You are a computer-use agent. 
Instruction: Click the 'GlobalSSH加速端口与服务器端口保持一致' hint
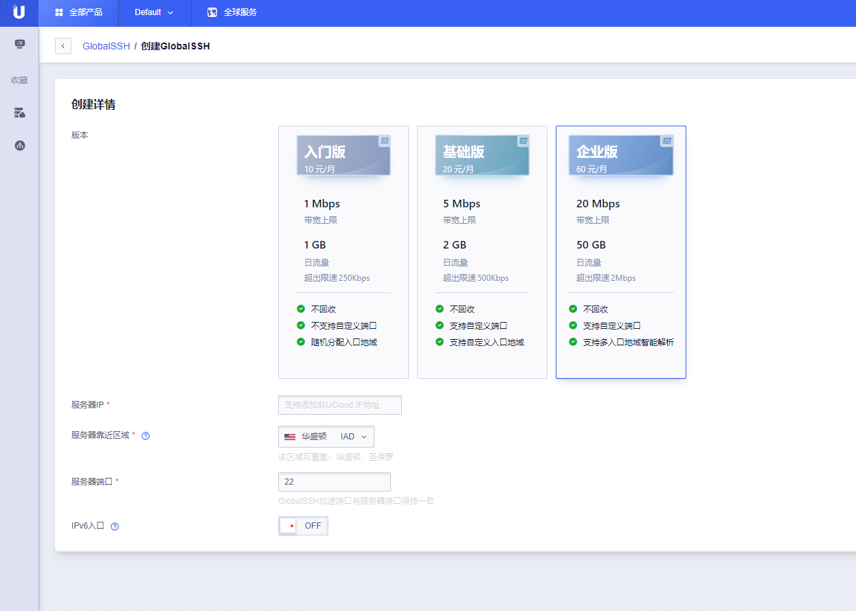point(357,501)
